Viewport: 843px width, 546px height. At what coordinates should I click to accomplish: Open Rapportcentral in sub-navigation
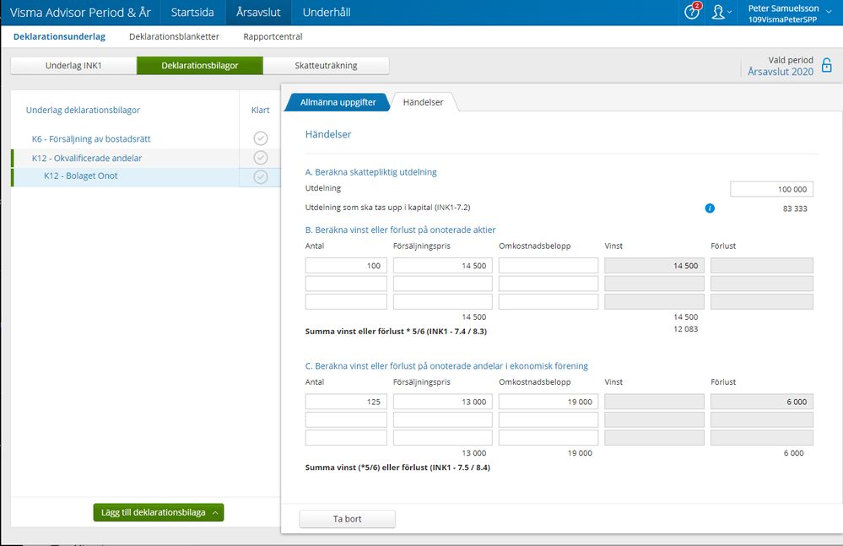pyautogui.click(x=273, y=37)
